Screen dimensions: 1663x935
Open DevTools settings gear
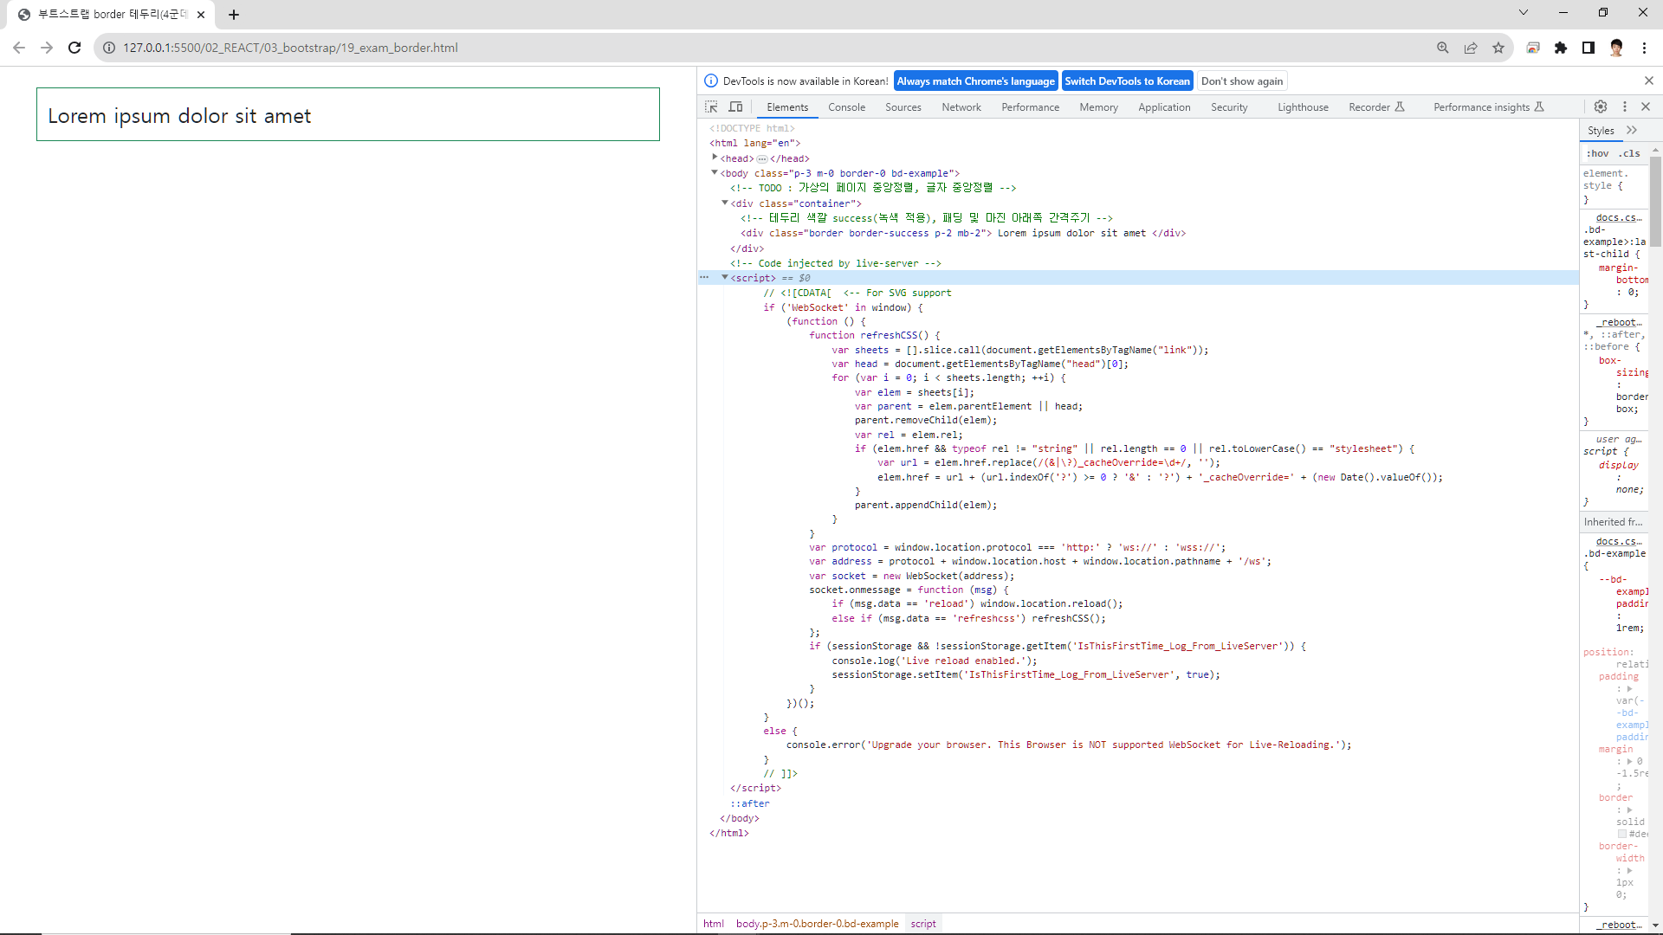coord(1601,106)
